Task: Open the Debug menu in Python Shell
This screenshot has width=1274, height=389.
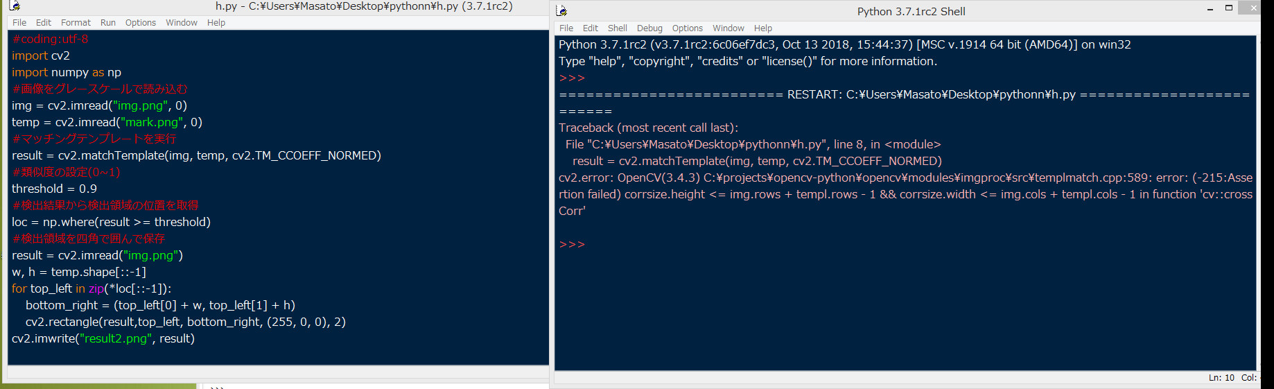Action: point(649,28)
